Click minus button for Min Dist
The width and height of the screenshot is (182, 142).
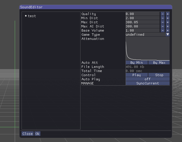[x=163, y=18]
